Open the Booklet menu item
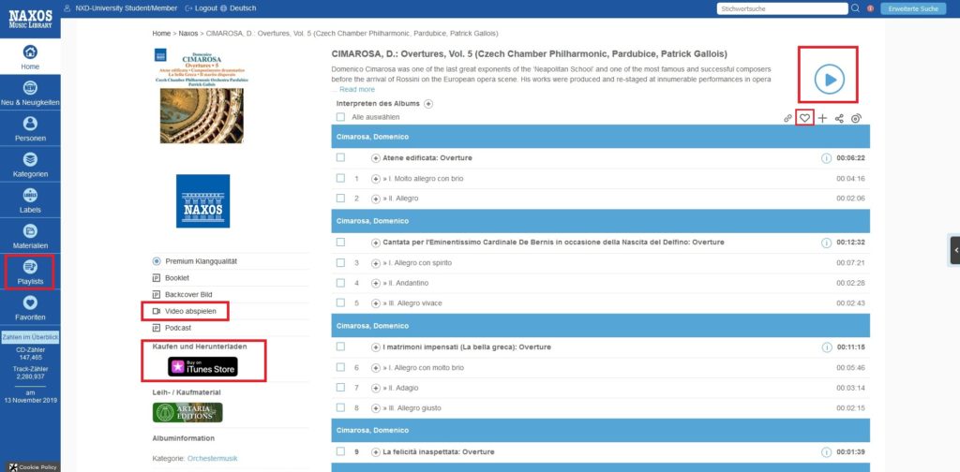The height and width of the screenshot is (472, 960). tap(177, 278)
